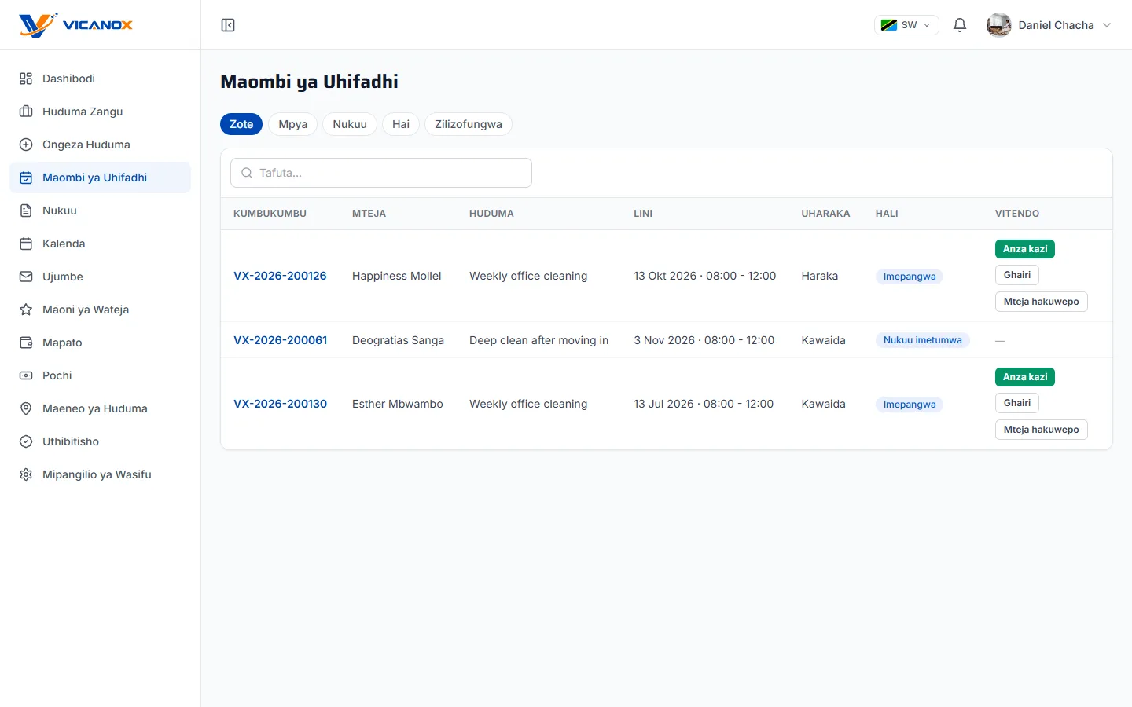Click the Pochi banknote icon

coord(26,375)
